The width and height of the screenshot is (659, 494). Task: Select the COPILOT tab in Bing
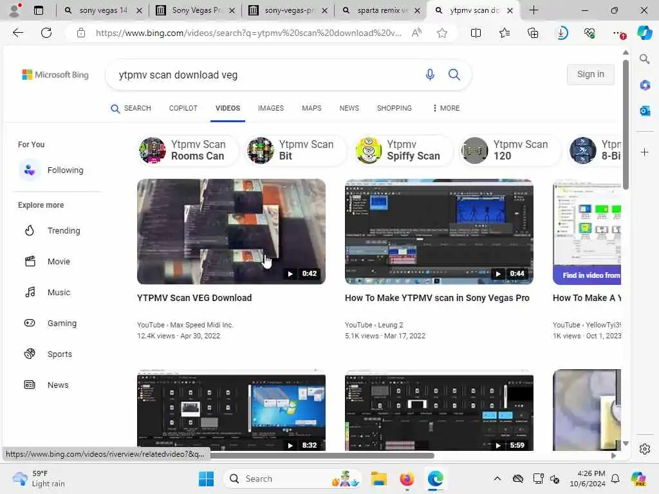(x=183, y=108)
